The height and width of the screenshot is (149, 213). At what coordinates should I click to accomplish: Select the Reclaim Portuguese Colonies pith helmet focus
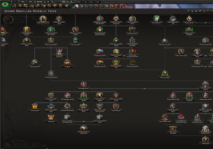[x=116, y=53]
